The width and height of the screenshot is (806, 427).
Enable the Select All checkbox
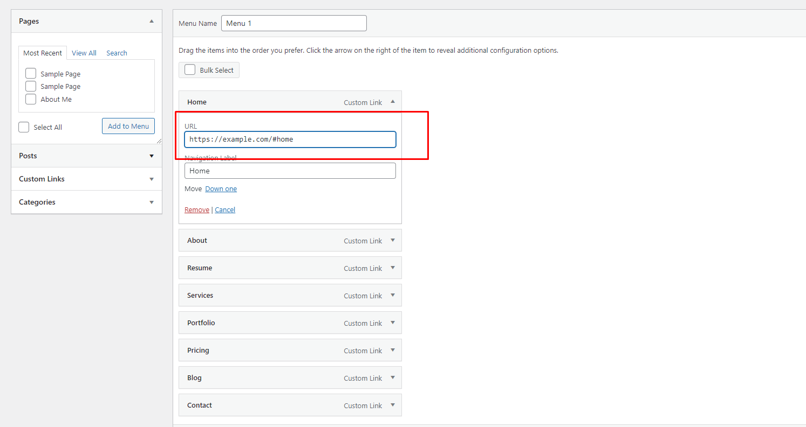point(24,127)
